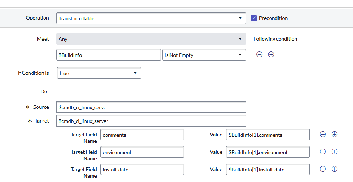Remove the environment field mapping row
Screen dimensions: 353x182
tap(323, 152)
